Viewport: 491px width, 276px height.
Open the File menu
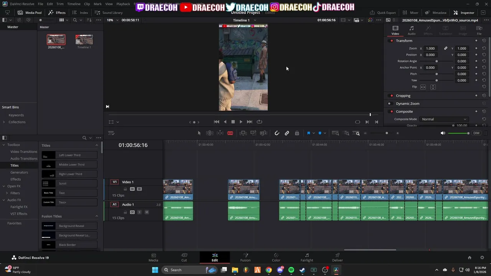40,4
